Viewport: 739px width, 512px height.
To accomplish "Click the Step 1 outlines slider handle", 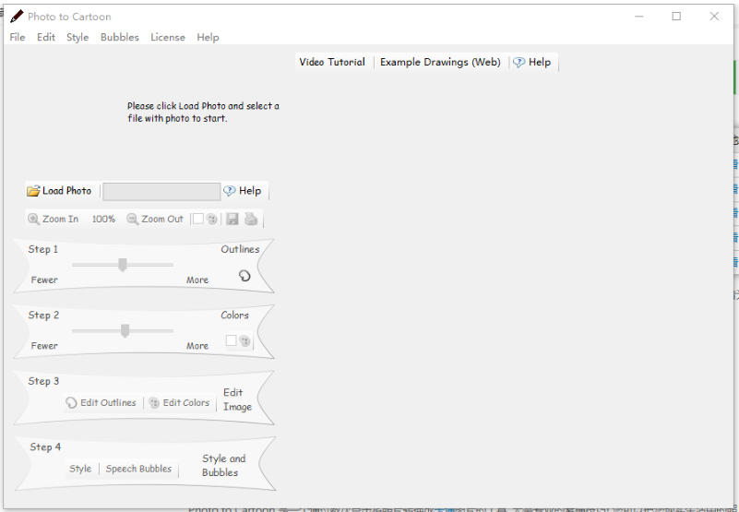I will pos(122,265).
